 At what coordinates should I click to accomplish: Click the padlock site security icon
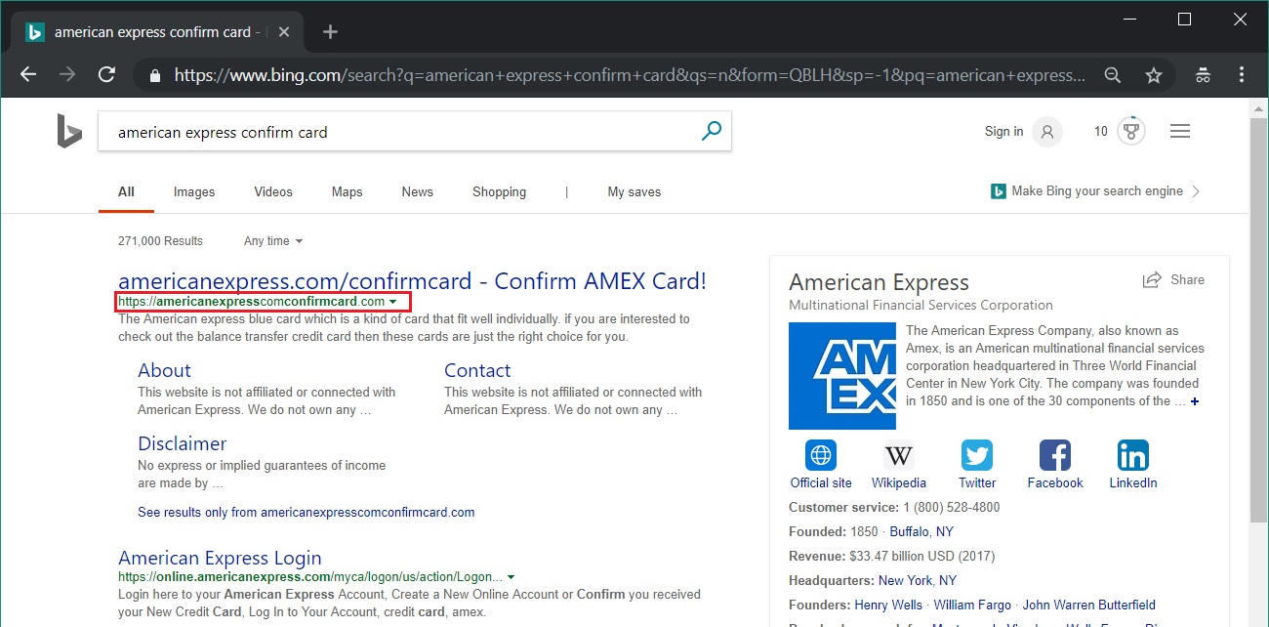tap(154, 75)
